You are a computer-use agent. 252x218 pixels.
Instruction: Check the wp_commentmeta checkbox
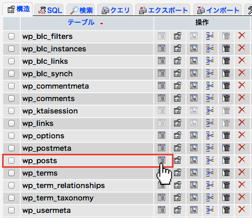click(11, 86)
